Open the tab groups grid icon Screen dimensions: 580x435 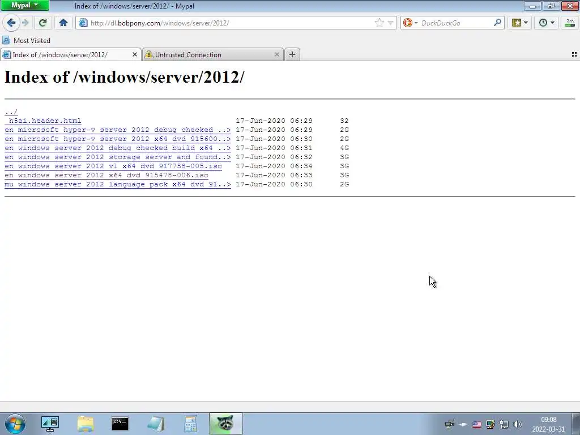tap(574, 54)
